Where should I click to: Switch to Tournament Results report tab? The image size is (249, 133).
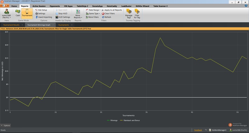tap(11, 25)
